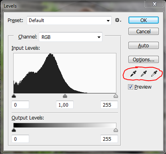Image resolution: width=166 pixels, height=154 pixels.
Task: Click the input shadow black slider
Action: pos(14,96)
